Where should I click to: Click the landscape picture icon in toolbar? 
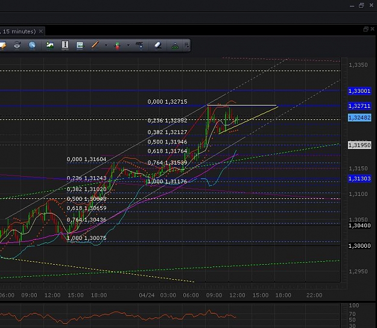[50, 45]
